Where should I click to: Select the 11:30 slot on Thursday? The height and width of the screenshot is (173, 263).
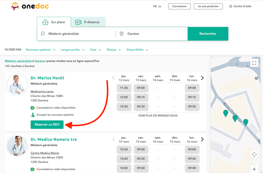124,88
